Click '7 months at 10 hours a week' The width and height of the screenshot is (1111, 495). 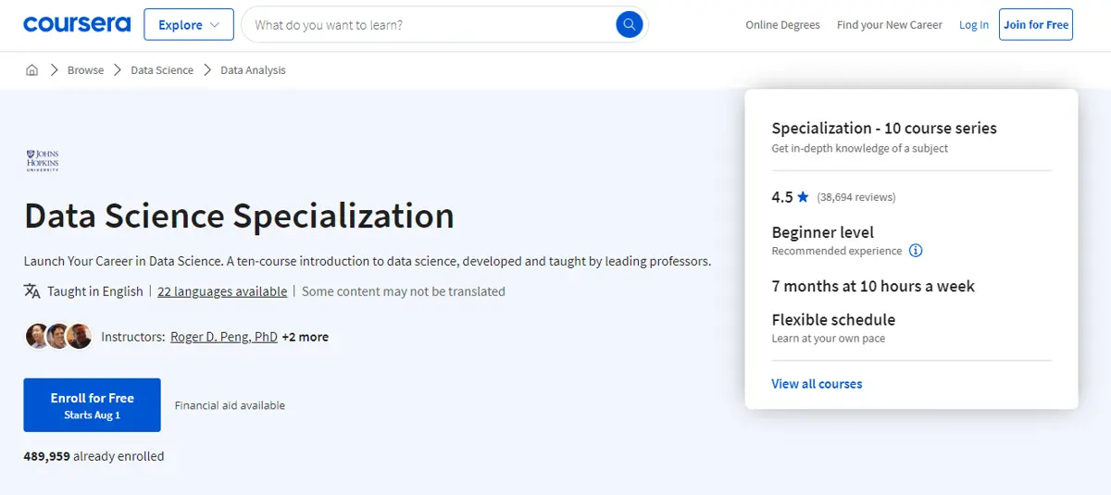[873, 286]
